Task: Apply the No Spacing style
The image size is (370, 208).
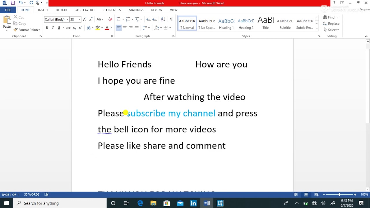Action: click(x=207, y=23)
